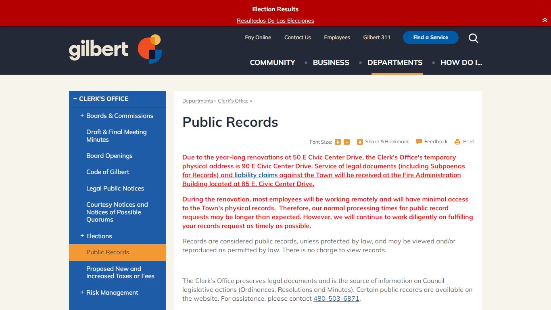Open Code of Gilbert page
This screenshot has height=310, width=551.
117,172
